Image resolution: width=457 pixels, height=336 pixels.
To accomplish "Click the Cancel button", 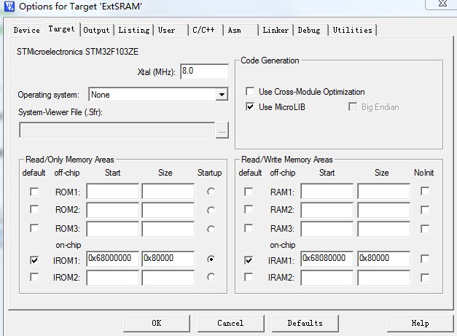I will (230, 323).
